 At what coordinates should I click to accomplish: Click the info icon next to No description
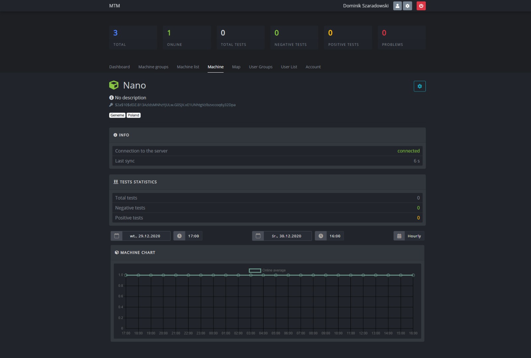pyautogui.click(x=112, y=97)
